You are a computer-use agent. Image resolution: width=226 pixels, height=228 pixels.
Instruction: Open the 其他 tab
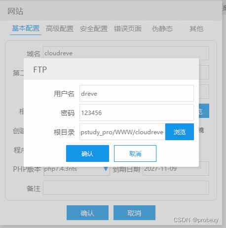(x=196, y=29)
